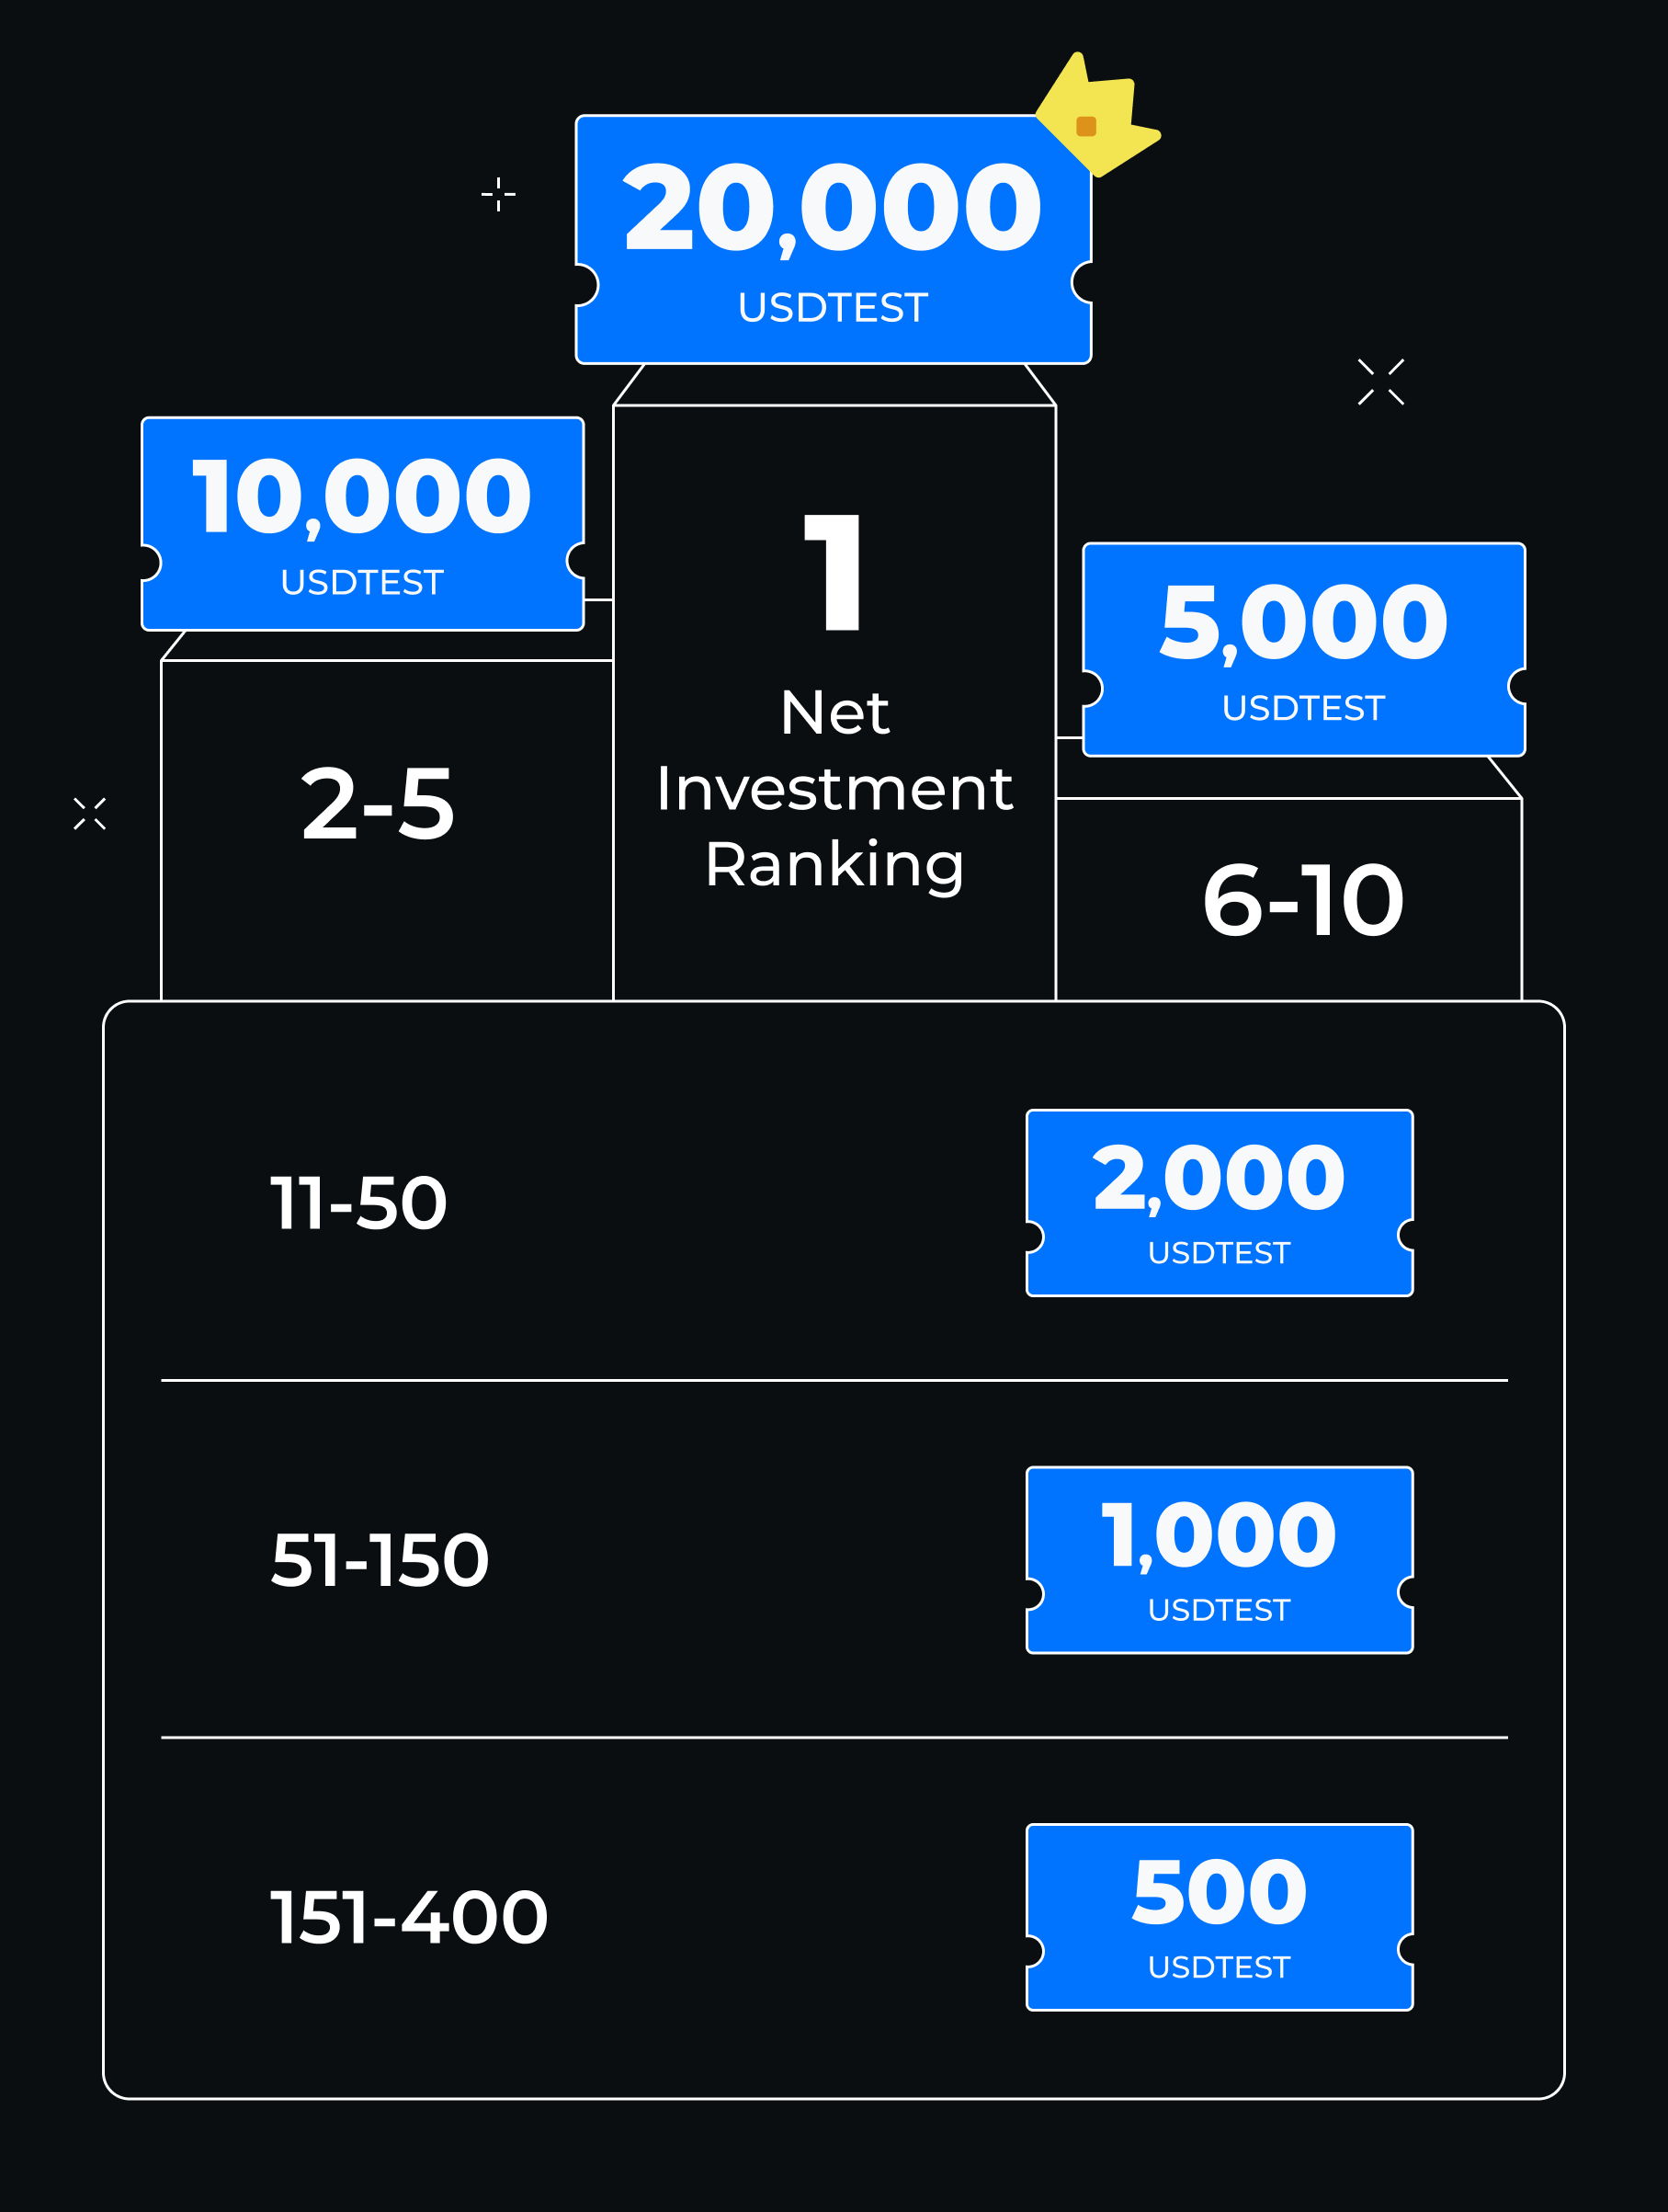Click the X-shaped sparkle above the 5,000 ticket
The image size is (1668, 2212).
point(1380,382)
